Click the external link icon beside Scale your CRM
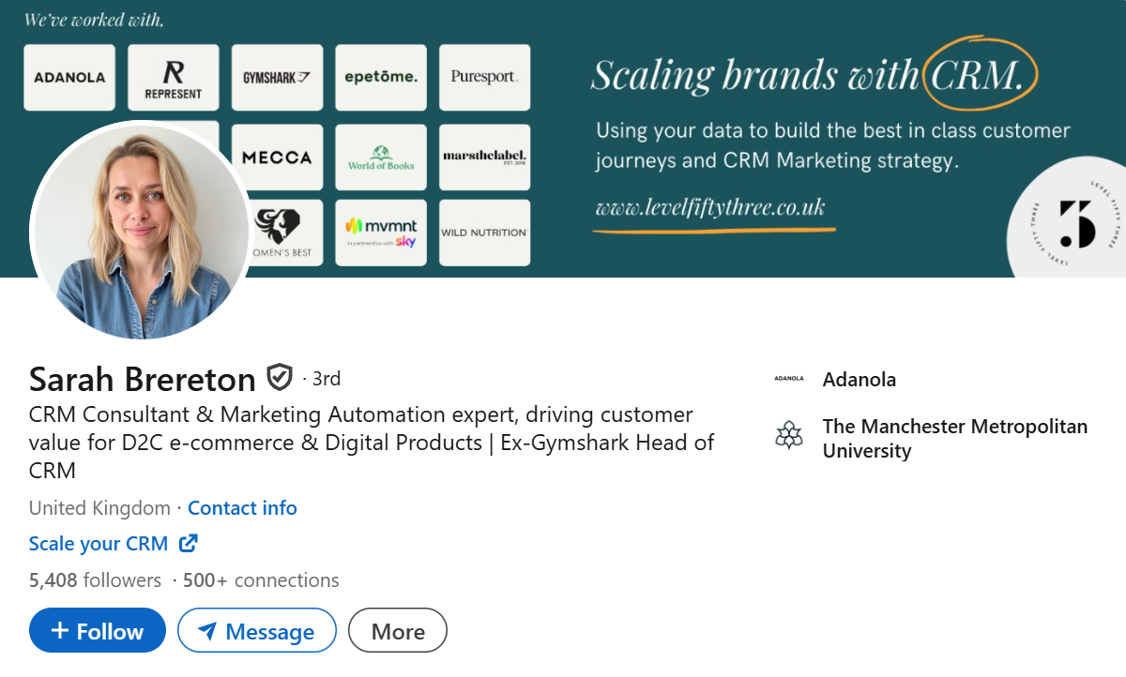 [189, 543]
